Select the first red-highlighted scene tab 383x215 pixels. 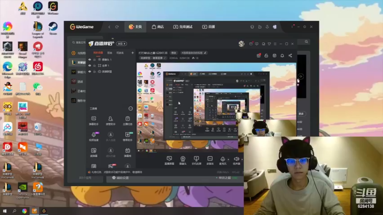[x=98, y=53]
